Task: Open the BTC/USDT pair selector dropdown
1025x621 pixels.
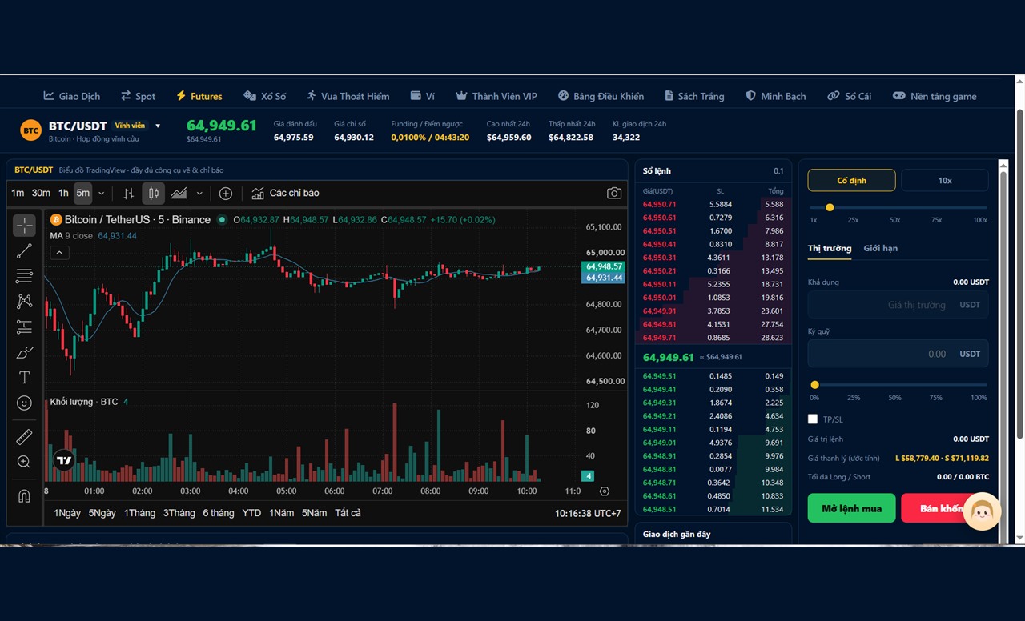Action: [x=158, y=126]
